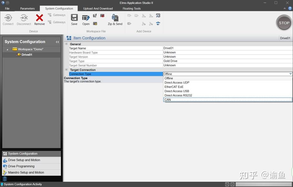293x187 pixels.
Task: Click stacked-layers overflow icon below navigation list
Action: click(x=5, y=179)
